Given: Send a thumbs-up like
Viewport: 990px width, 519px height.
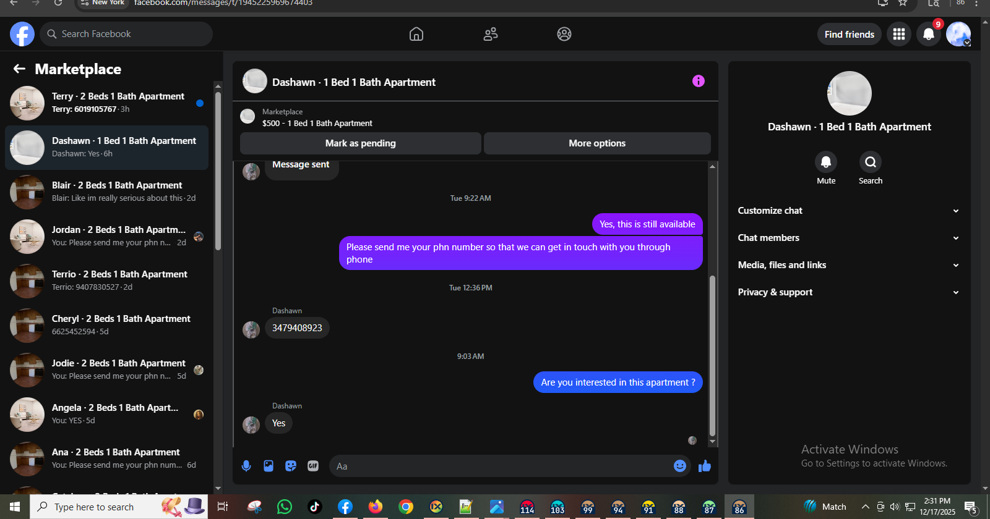Looking at the screenshot, I should [705, 466].
